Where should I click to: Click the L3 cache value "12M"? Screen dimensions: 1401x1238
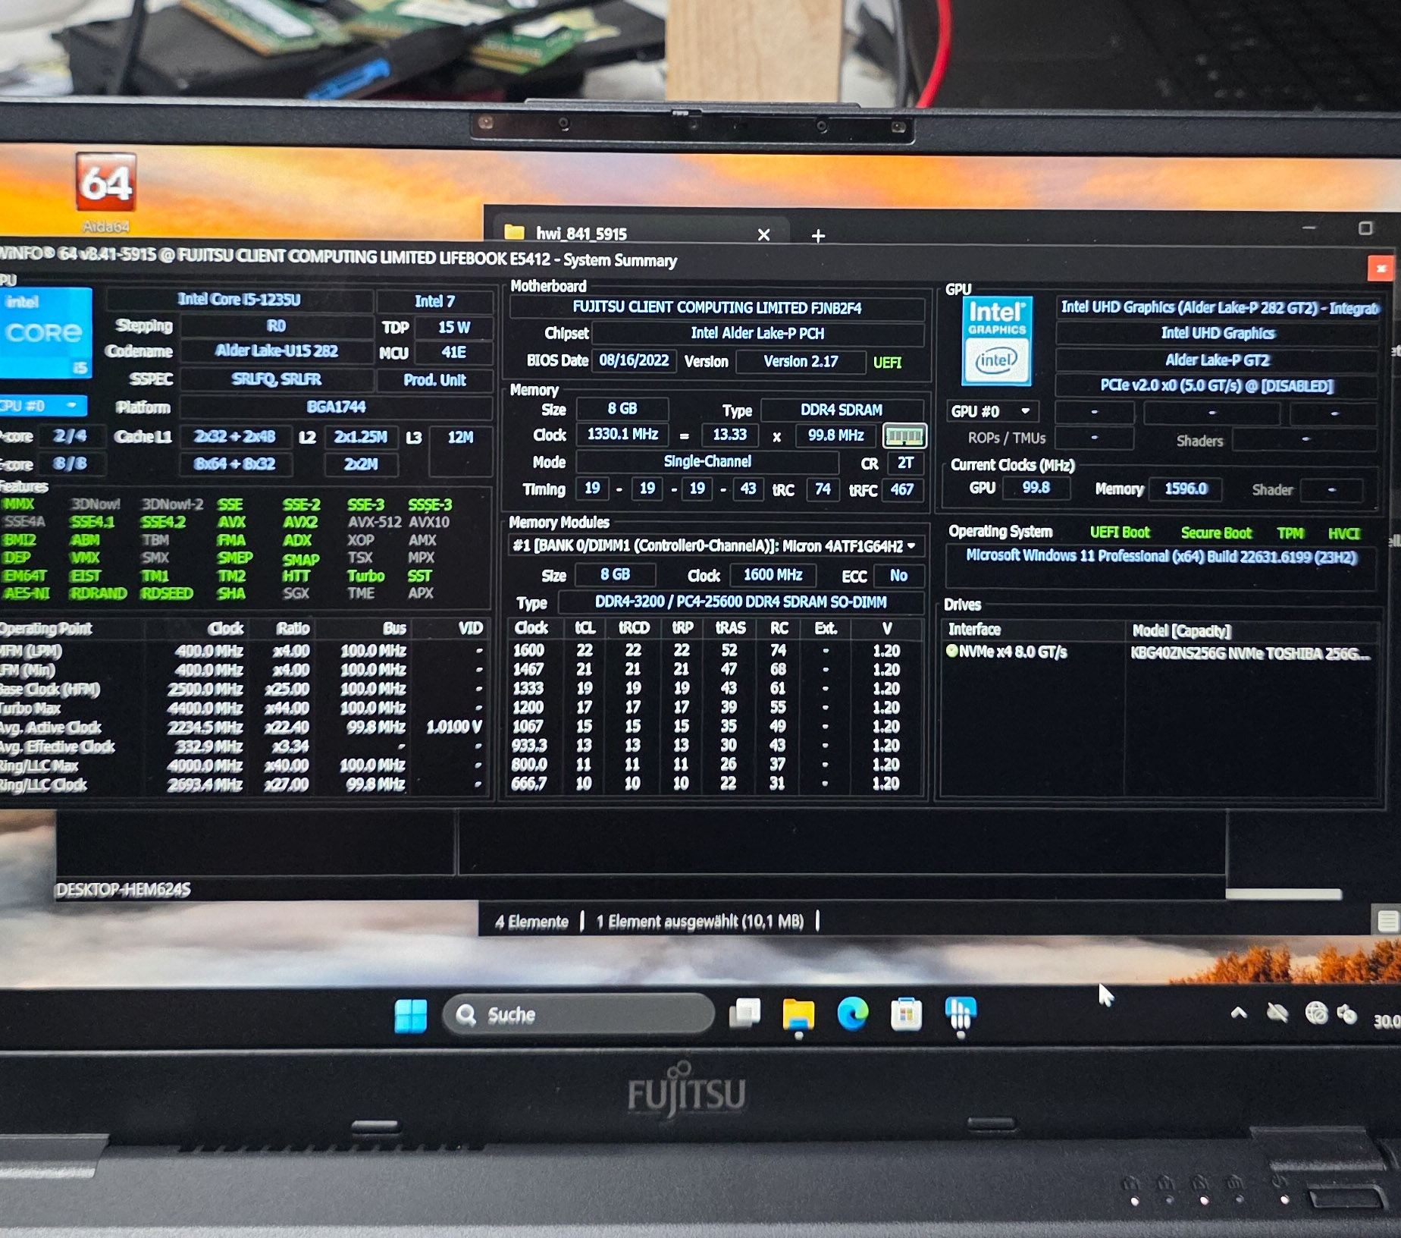pyautogui.click(x=460, y=438)
